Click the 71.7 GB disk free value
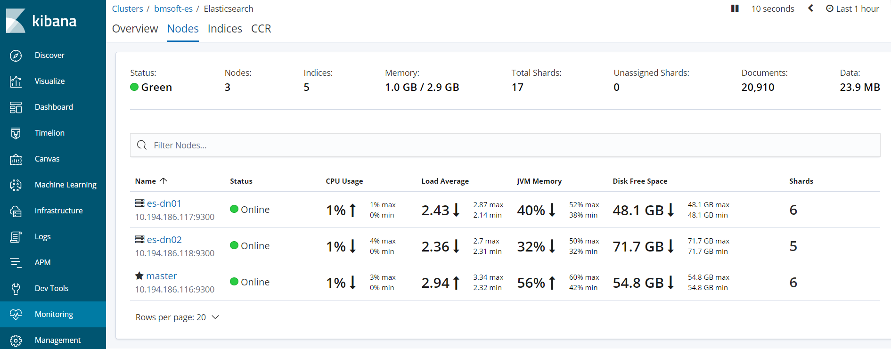The image size is (891, 349). click(x=638, y=246)
